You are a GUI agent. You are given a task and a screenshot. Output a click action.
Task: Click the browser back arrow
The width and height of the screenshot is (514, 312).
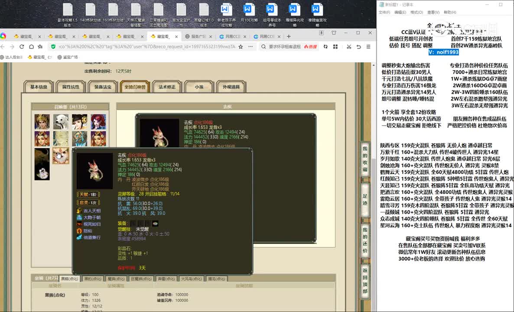point(3,46)
